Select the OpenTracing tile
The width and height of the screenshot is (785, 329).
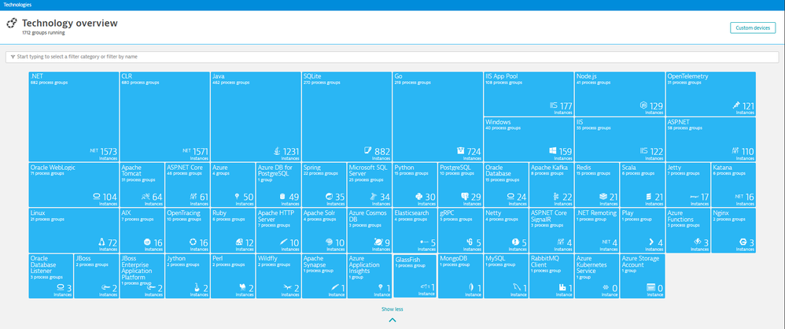[x=187, y=231]
